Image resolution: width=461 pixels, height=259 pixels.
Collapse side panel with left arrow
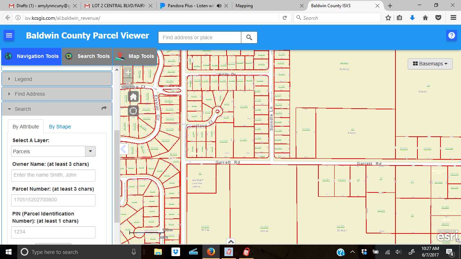coord(124,149)
